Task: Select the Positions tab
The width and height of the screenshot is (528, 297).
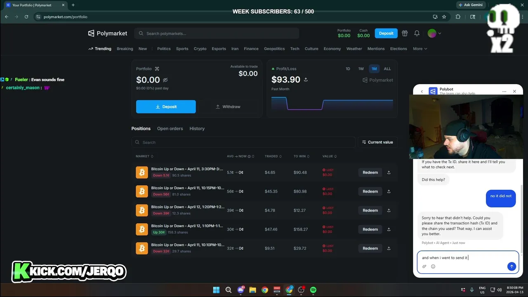Action: pyautogui.click(x=141, y=129)
